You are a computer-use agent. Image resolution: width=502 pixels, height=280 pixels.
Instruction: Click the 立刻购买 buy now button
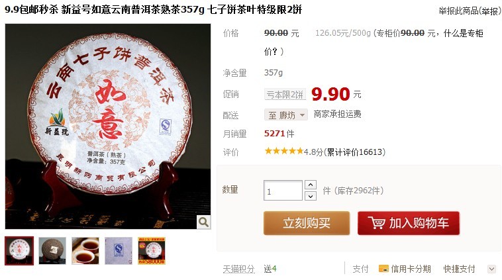pyautogui.click(x=307, y=223)
